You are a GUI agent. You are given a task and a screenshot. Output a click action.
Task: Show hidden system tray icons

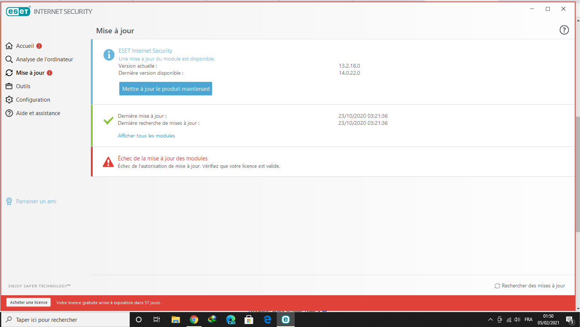tap(491, 320)
